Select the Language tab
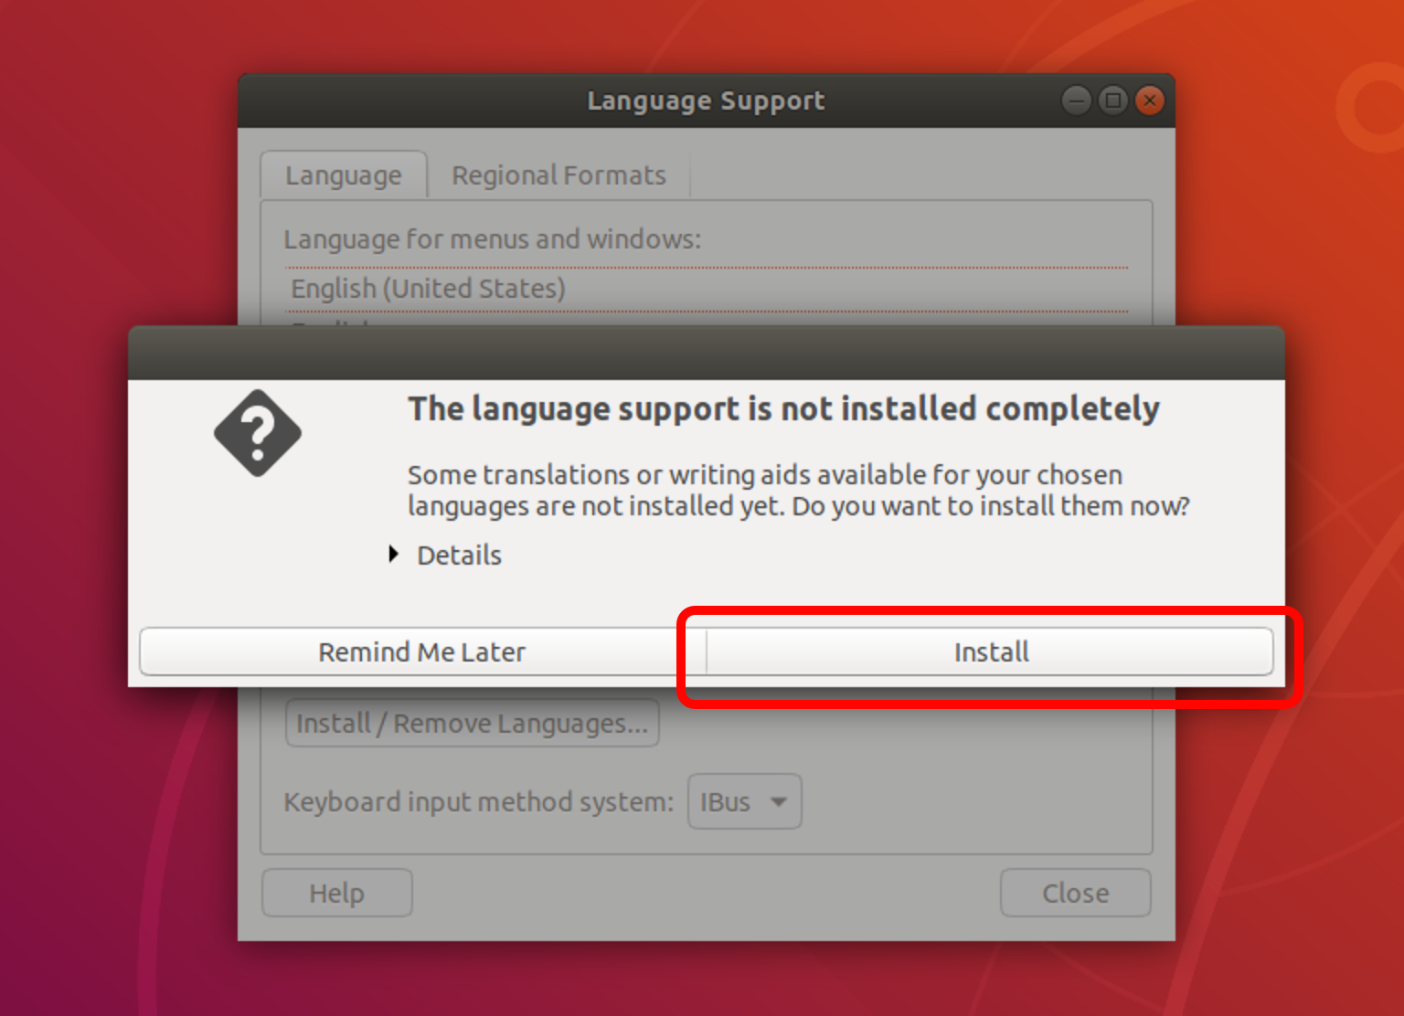The width and height of the screenshot is (1404, 1016). 344,175
